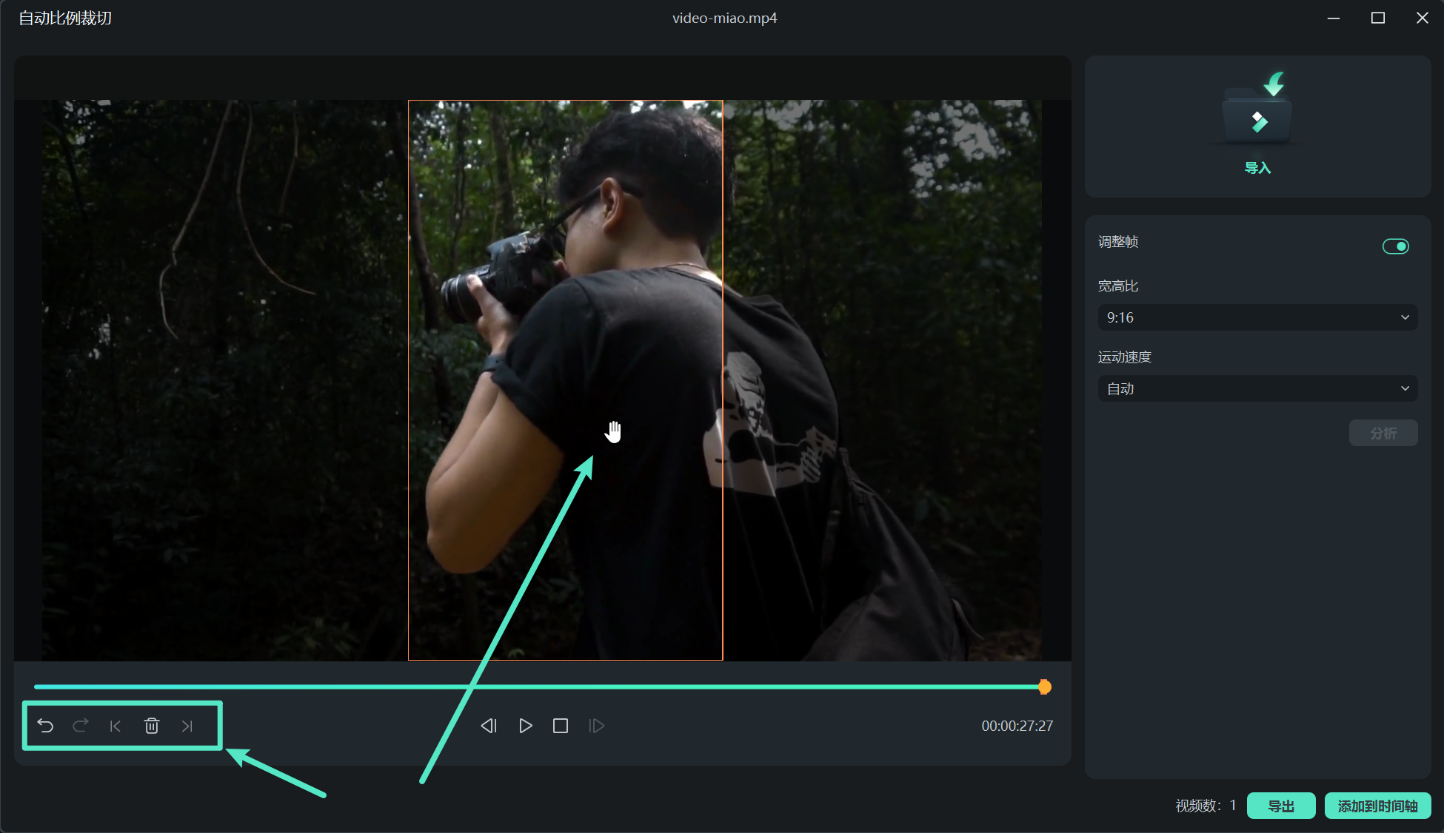The width and height of the screenshot is (1444, 833).
Task: Maximize the 自动比例裁切 window
Action: click(x=1377, y=18)
